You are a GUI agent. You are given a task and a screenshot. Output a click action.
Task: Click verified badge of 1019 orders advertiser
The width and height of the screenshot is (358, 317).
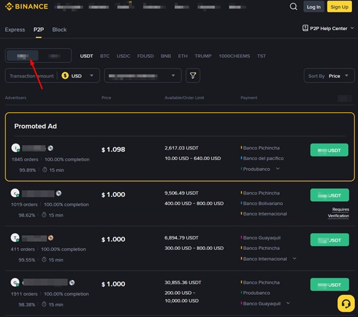[59, 193]
